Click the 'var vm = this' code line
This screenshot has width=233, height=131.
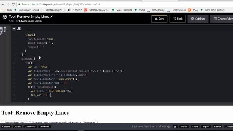37,67
